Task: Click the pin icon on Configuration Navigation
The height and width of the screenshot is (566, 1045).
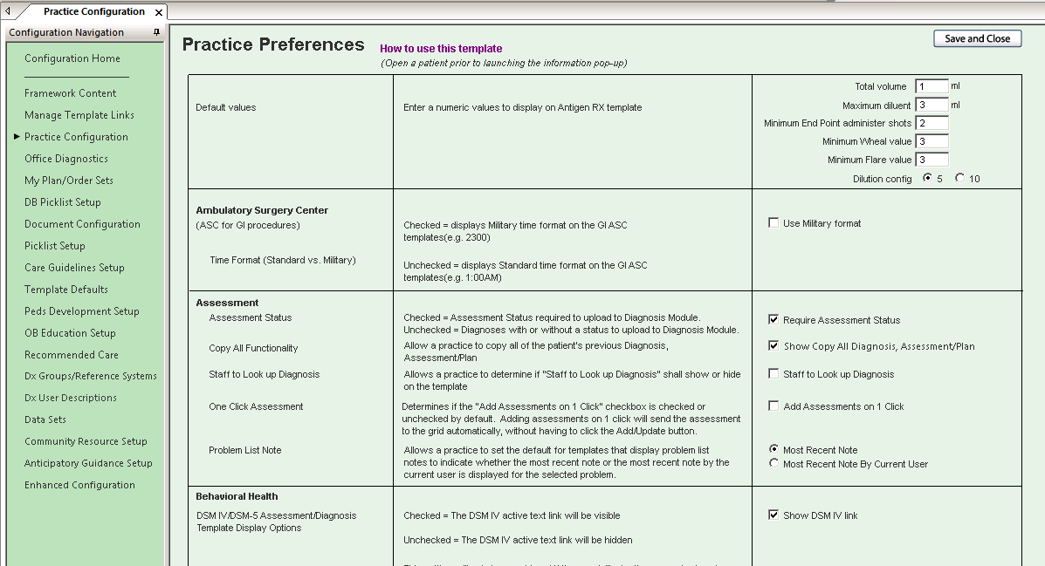Action: (x=156, y=32)
